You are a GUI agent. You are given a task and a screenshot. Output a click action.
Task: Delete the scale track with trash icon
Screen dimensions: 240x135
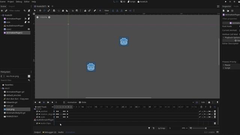215,117
